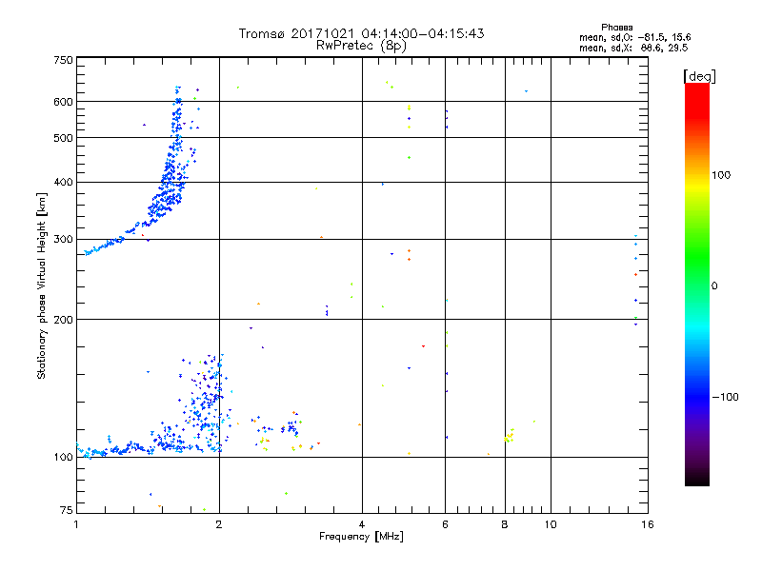Viewport: 762px width, 571px height.
Task: Select the 'mean, sd,O: -81.5, 15.6' line
Action: coord(634,37)
